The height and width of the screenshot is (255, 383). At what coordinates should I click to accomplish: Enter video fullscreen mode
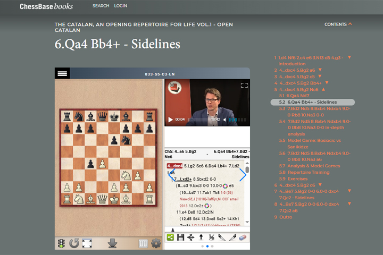[244, 86]
